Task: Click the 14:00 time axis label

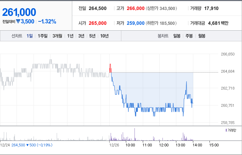Action: [197, 145]
